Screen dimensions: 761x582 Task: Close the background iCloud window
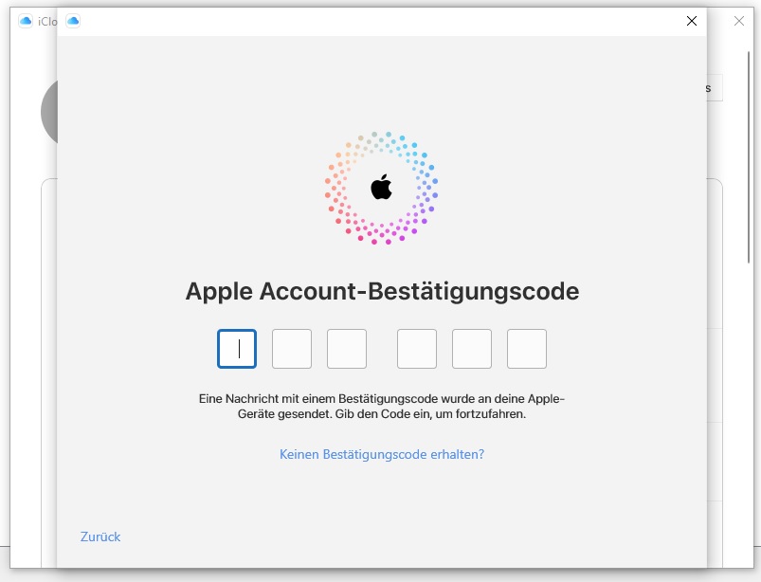tap(738, 21)
